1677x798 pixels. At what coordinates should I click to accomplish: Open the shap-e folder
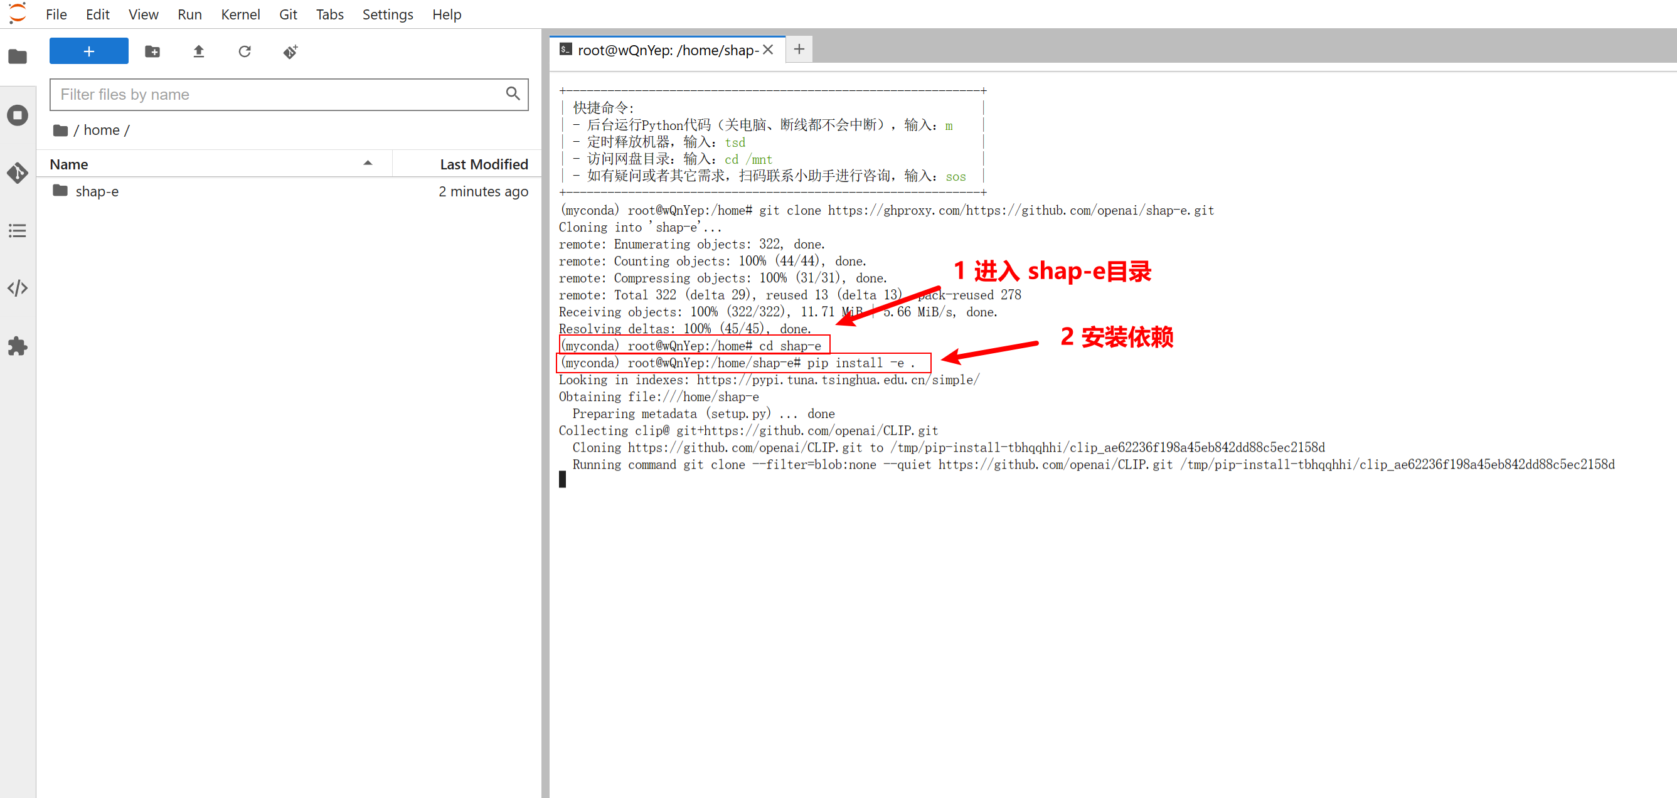pyautogui.click(x=97, y=191)
